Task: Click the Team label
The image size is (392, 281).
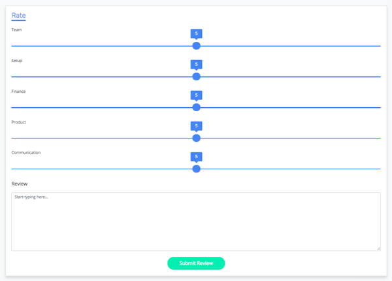Action: click(16, 30)
